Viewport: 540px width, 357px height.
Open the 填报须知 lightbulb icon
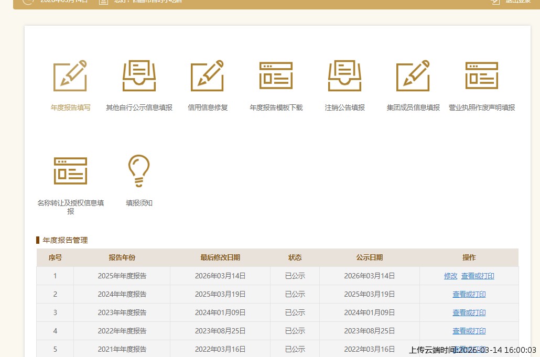click(x=139, y=171)
